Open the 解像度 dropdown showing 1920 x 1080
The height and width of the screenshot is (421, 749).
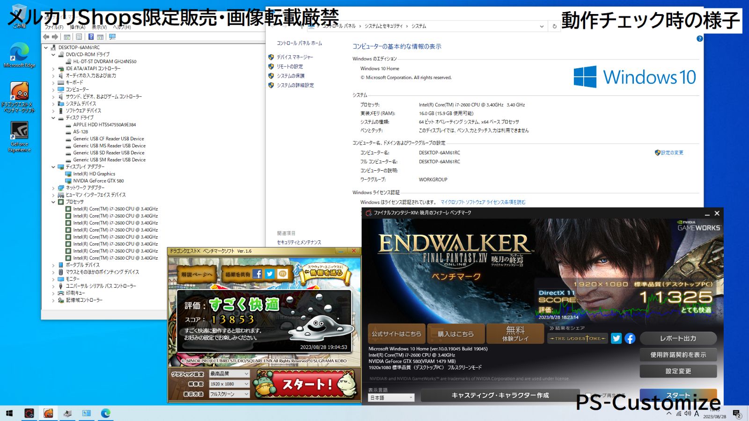[229, 384]
